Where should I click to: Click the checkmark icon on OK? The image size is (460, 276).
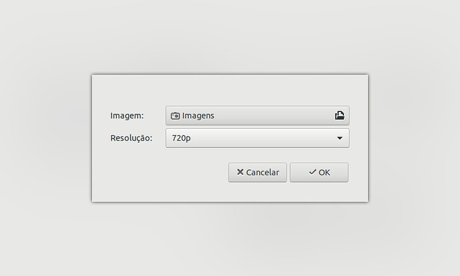click(x=313, y=172)
